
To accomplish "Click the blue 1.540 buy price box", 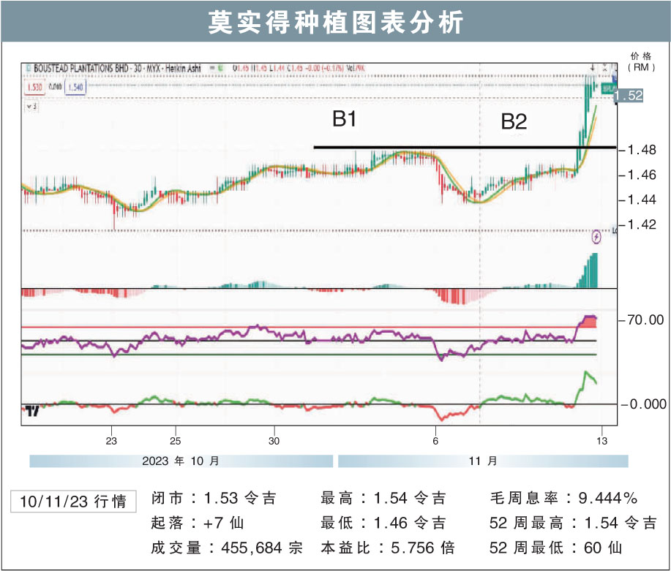I will [75, 88].
